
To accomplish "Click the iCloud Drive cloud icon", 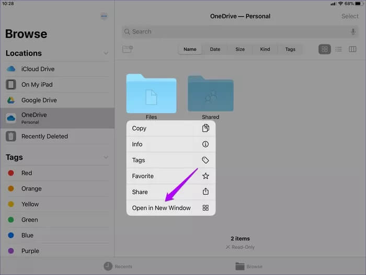I will coord(11,69).
